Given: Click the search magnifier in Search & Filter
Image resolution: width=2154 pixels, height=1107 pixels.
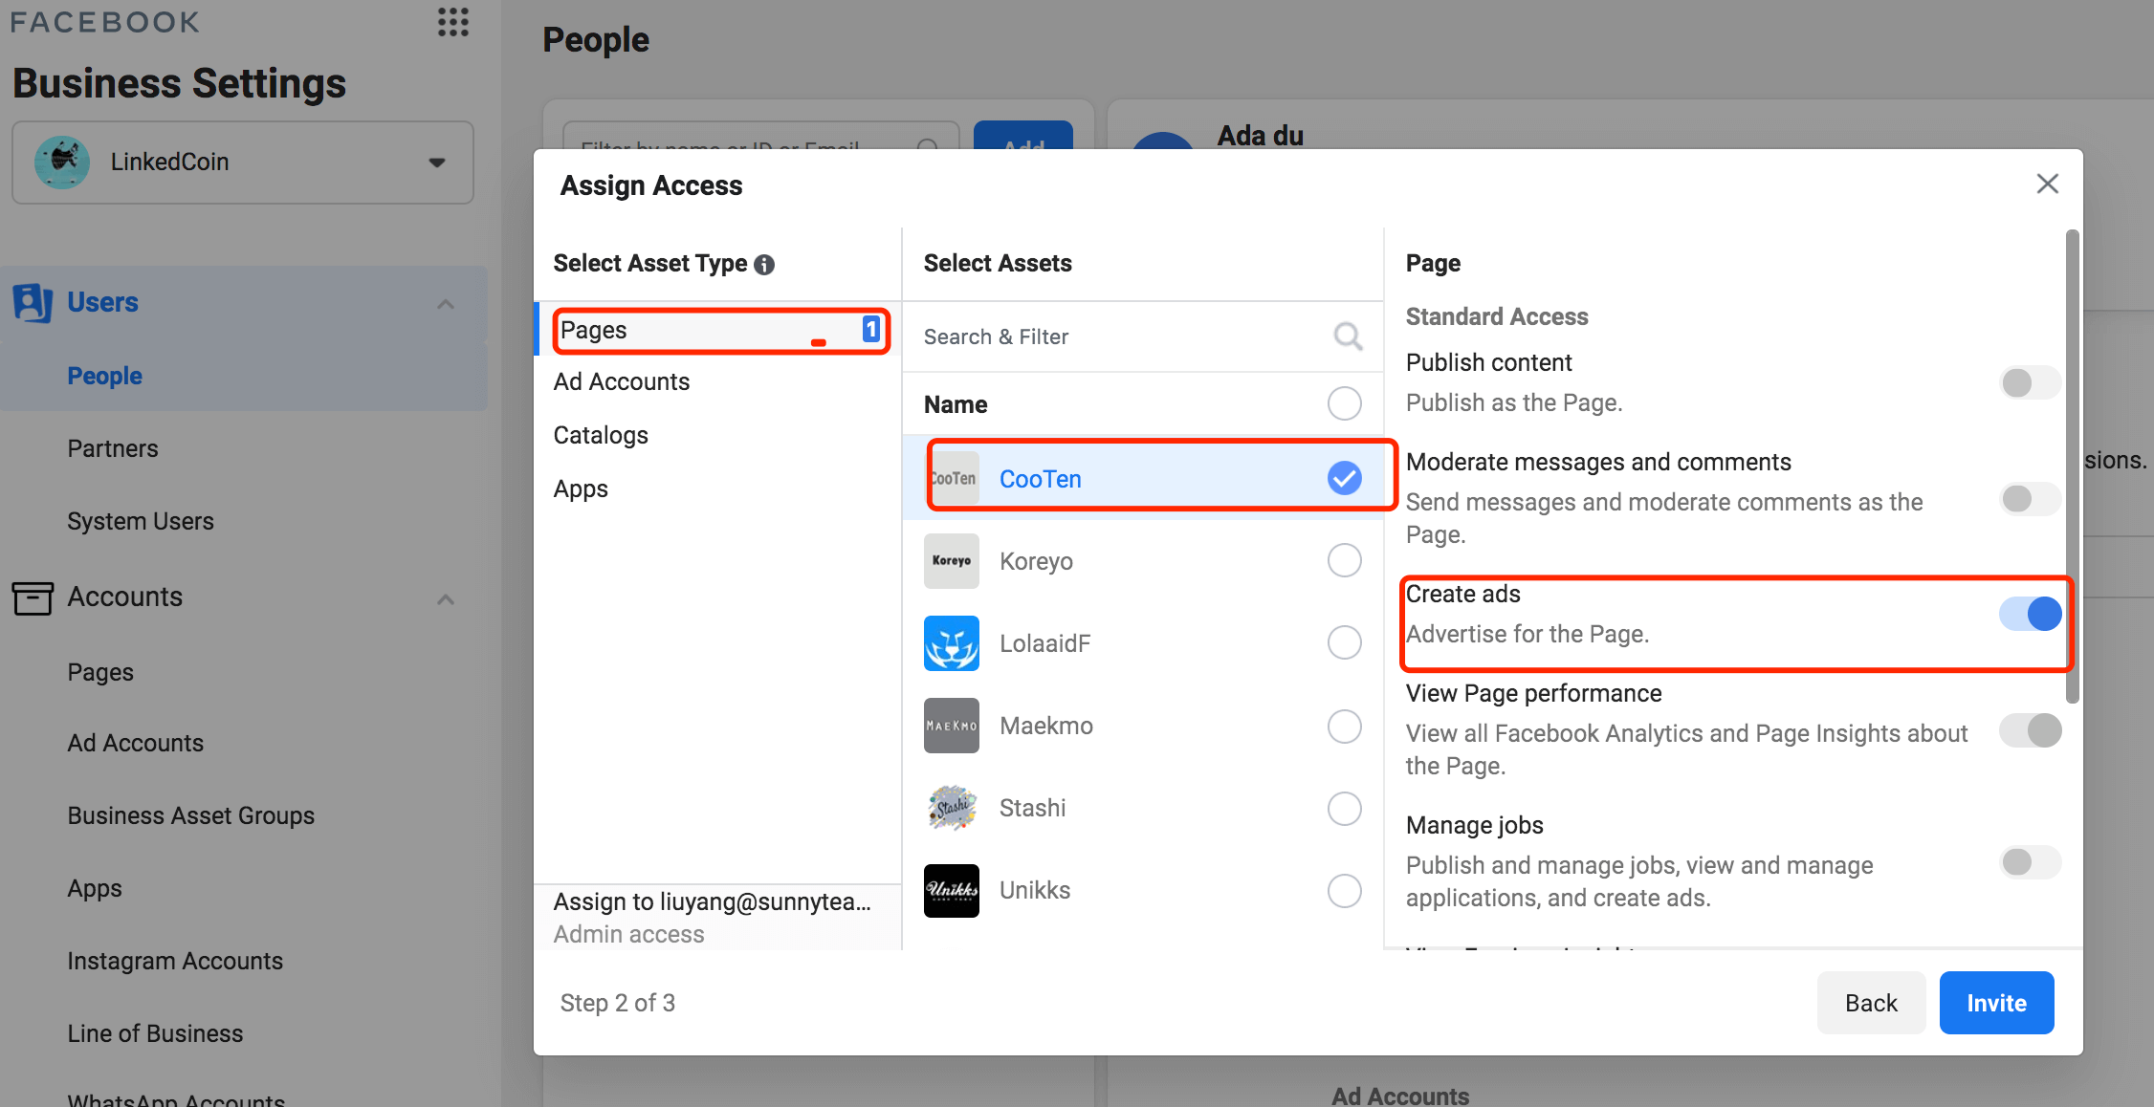Looking at the screenshot, I should pos(1347,336).
